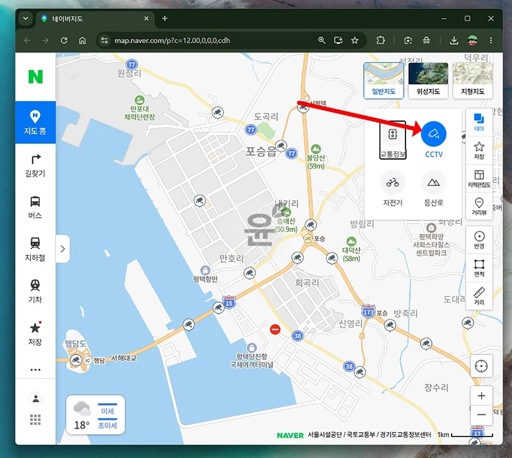Open the Naver apps grid
This screenshot has width=512, height=458.
click(35, 419)
